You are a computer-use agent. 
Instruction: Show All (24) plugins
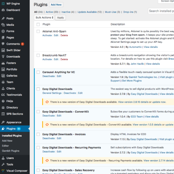click(38, 12)
